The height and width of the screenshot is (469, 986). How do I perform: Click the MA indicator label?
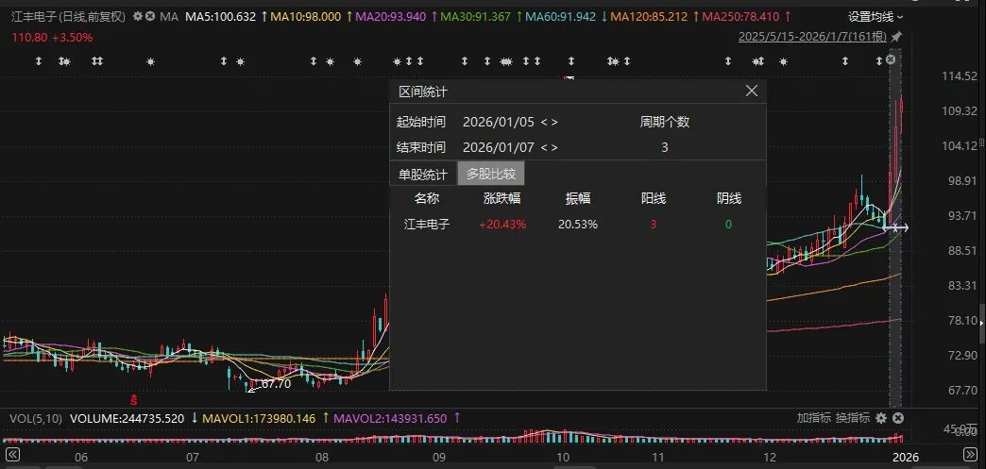point(169,17)
